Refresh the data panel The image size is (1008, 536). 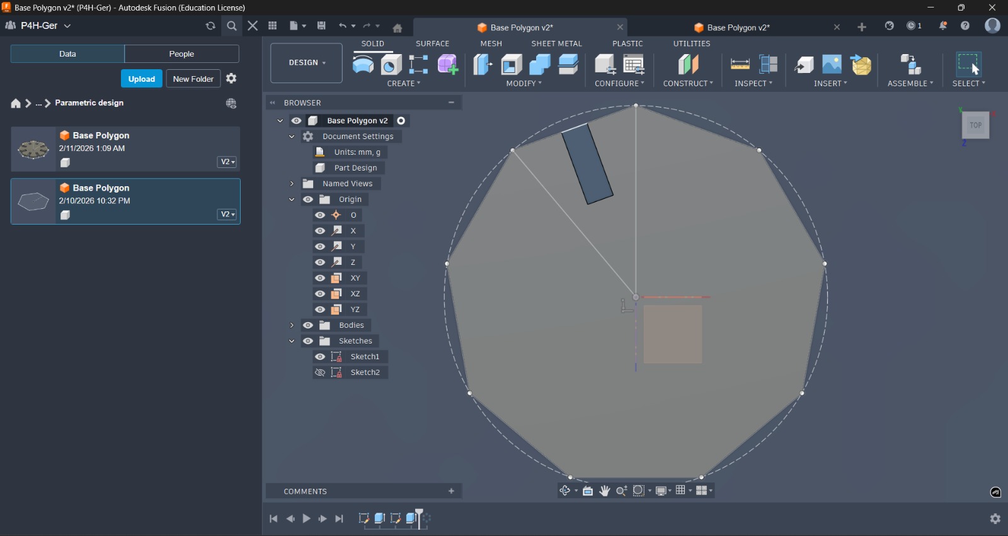point(210,26)
